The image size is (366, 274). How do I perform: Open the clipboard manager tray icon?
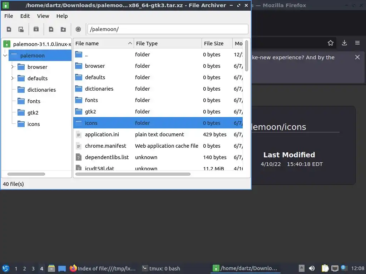pos(325,268)
